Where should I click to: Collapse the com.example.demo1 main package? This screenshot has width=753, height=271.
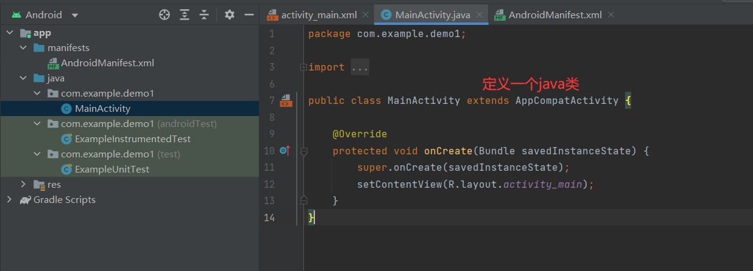37,93
